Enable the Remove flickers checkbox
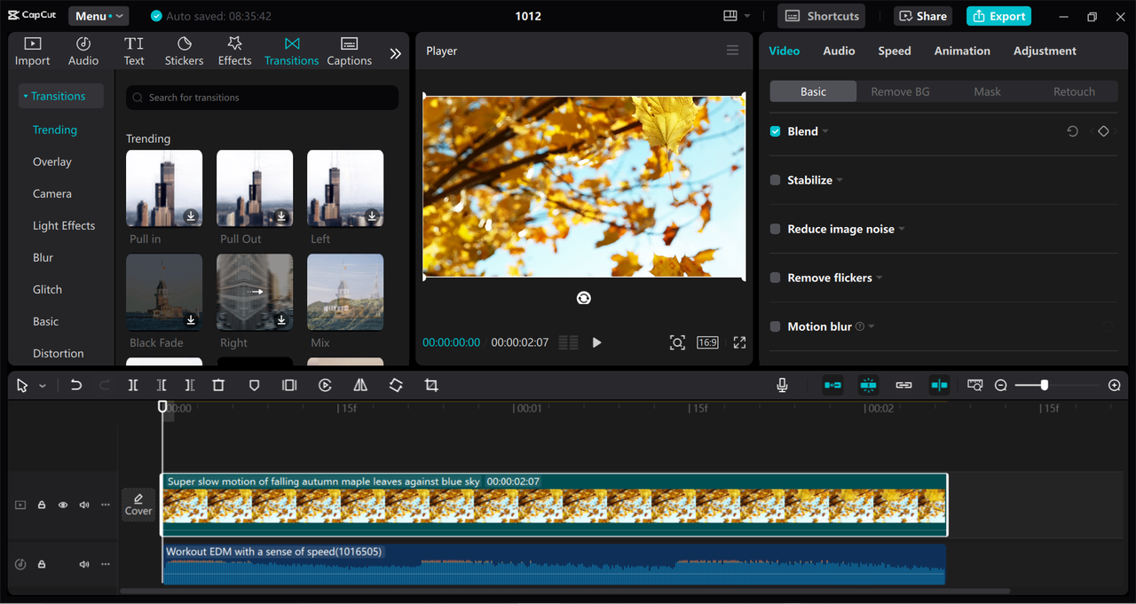This screenshot has width=1136, height=604. tap(775, 278)
